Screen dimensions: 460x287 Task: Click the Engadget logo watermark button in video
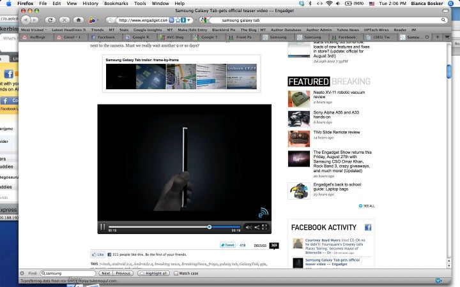[x=263, y=212]
